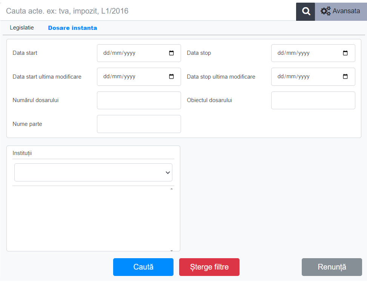
Task: Open calendar for Data start ultima modificare
Action: 172,77
